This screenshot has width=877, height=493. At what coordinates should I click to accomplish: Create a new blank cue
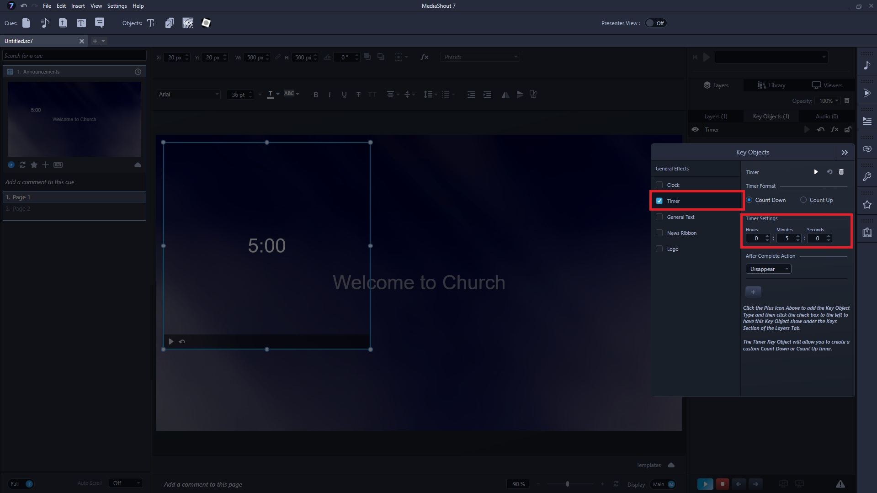pos(27,23)
